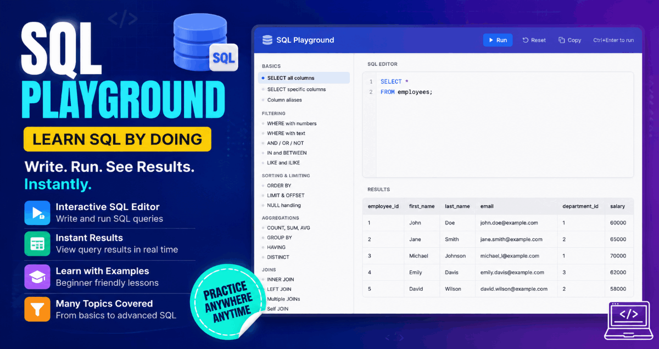Click the 'SELECT *' line in editor

tap(394, 82)
